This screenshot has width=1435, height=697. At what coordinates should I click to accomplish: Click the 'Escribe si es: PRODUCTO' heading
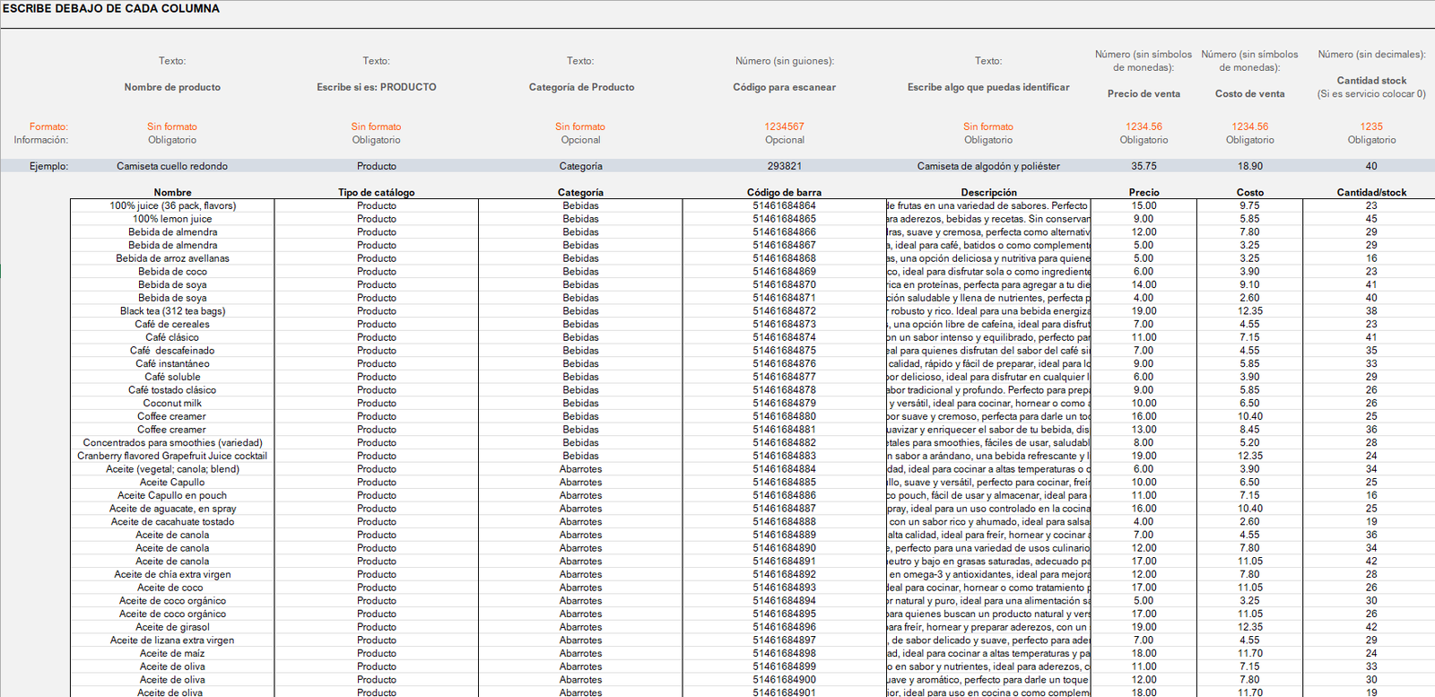377,87
